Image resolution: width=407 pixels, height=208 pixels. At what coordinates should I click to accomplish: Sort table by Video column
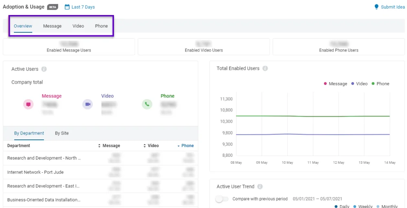pyautogui.click(x=151, y=145)
